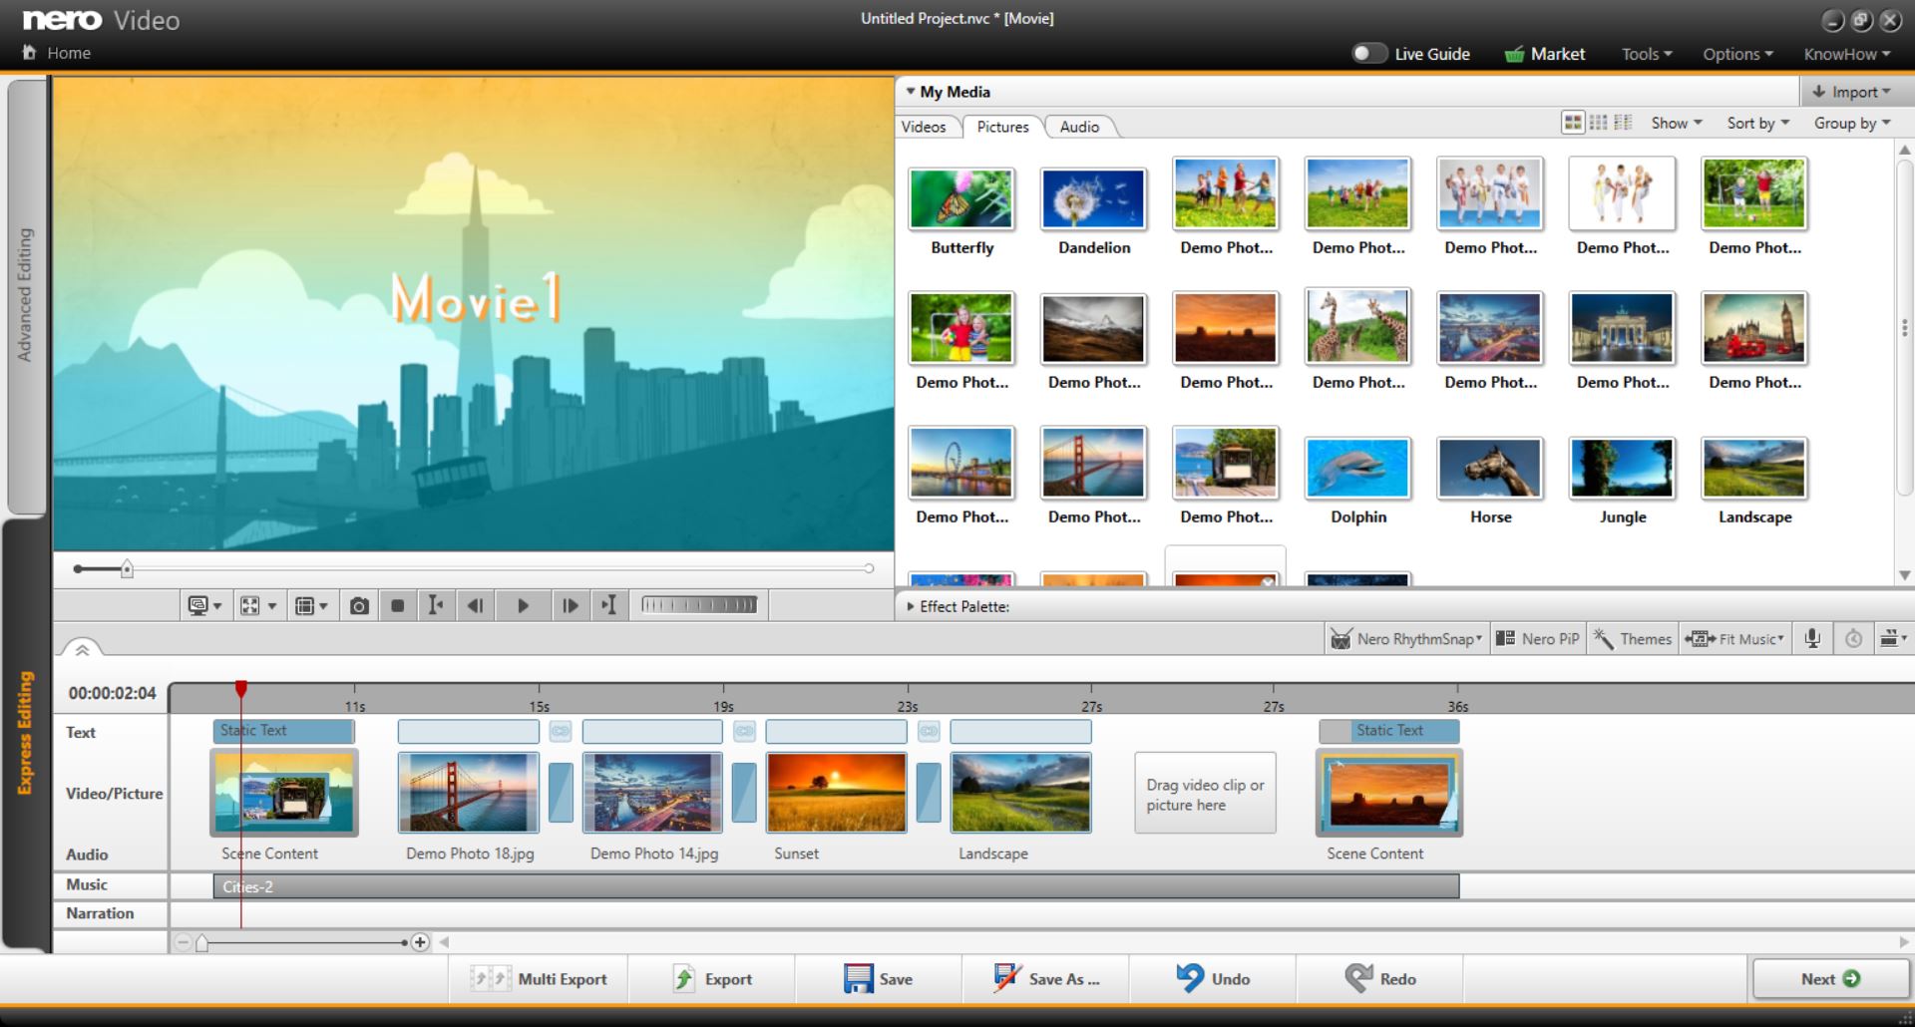The height and width of the screenshot is (1027, 1915).
Task: Open the Group by dropdown
Action: (1852, 123)
